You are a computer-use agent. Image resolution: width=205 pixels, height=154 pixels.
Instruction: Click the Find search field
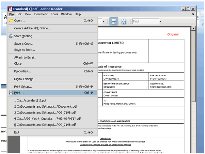pos(145,22)
